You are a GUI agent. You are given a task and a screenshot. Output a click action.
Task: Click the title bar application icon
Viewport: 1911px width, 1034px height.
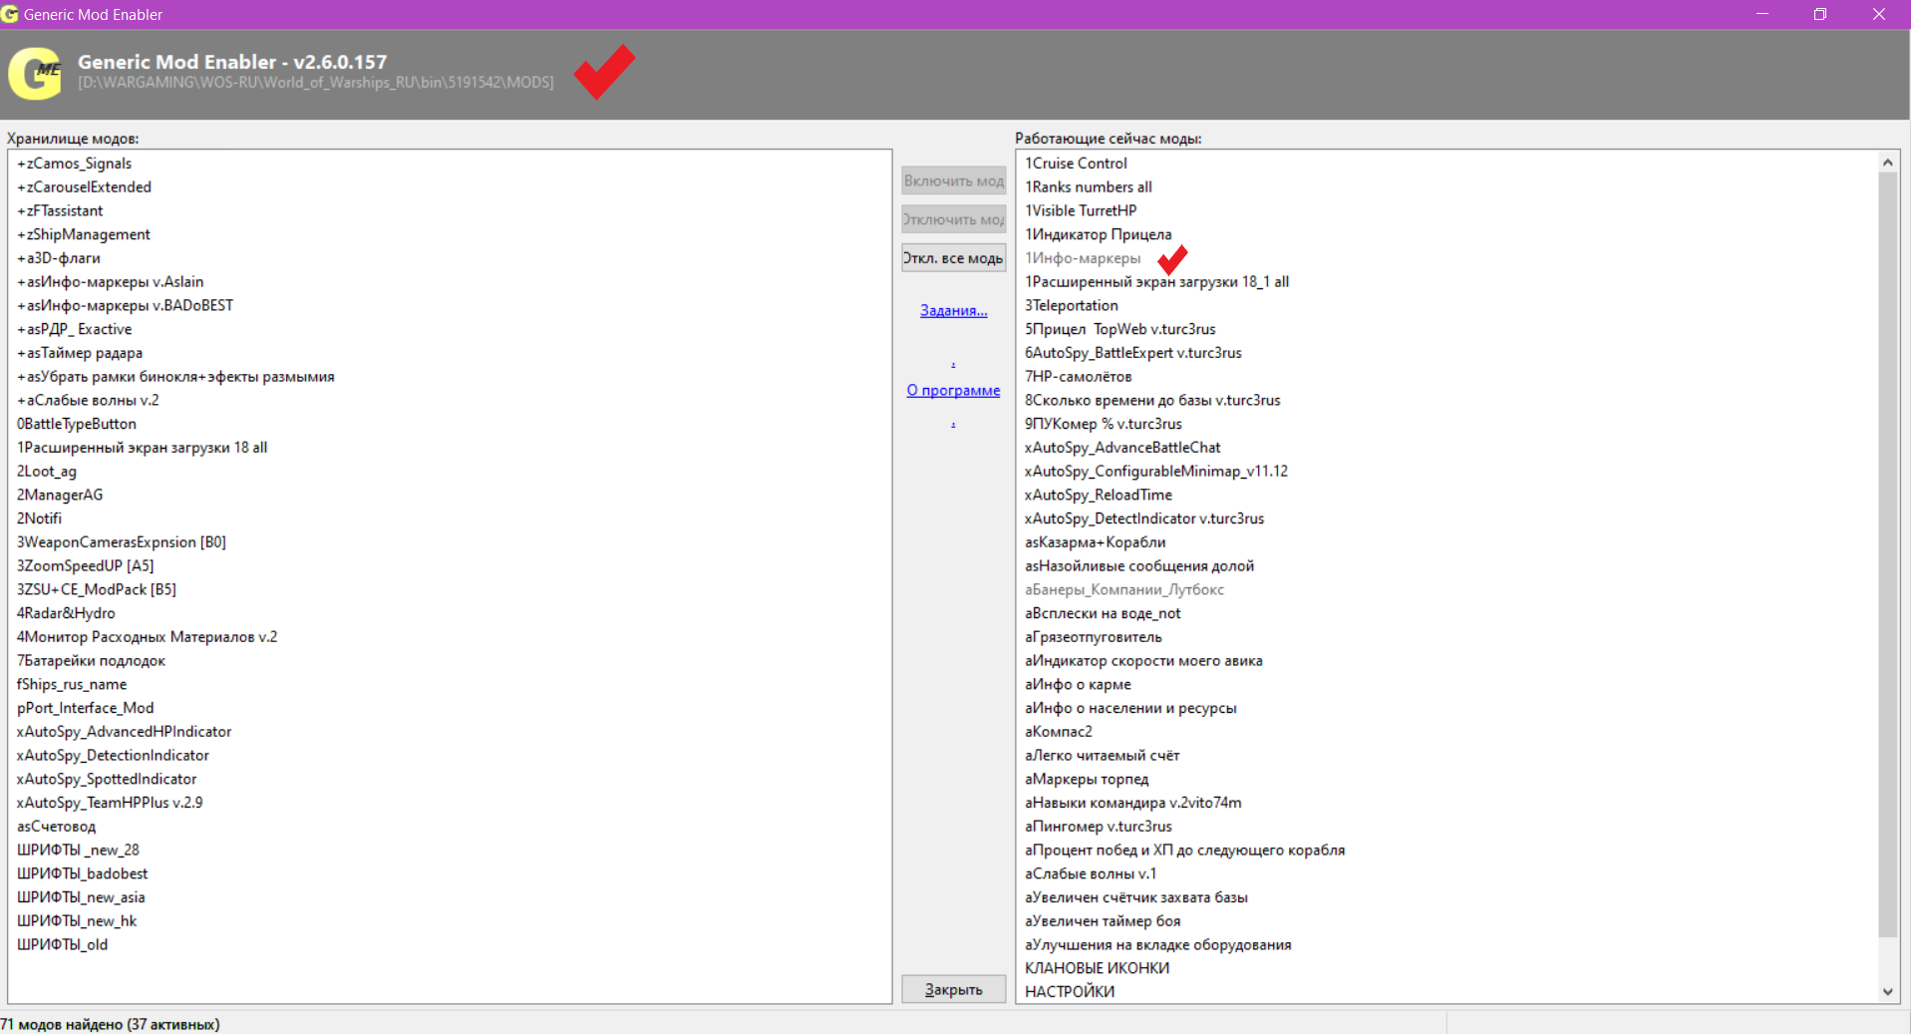click(10, 14)
